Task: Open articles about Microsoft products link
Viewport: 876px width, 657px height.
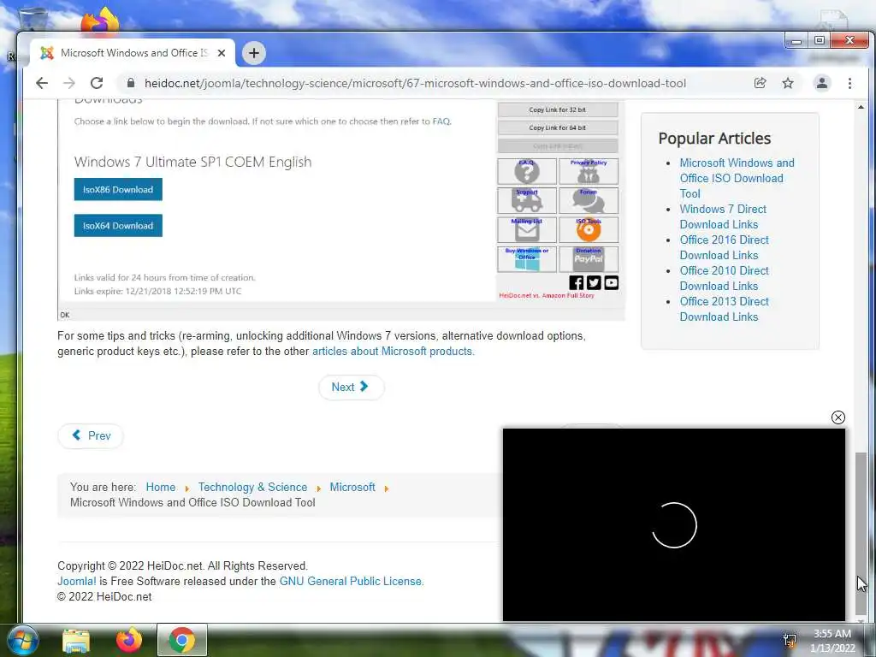Action: [x=392, y=352]
